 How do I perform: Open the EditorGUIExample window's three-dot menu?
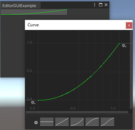click(95, 5)
